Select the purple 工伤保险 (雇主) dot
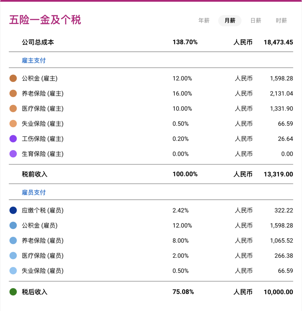 pos(13,139)
